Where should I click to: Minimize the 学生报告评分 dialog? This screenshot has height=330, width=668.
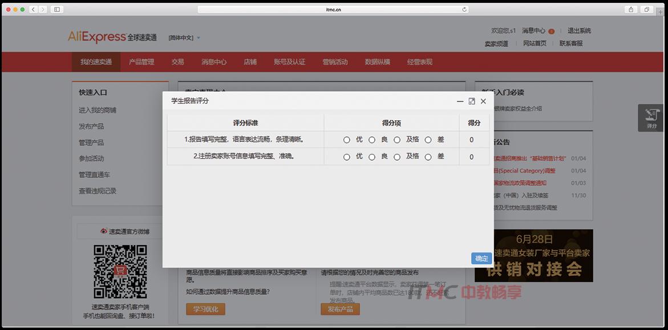(x=459, y=101)
